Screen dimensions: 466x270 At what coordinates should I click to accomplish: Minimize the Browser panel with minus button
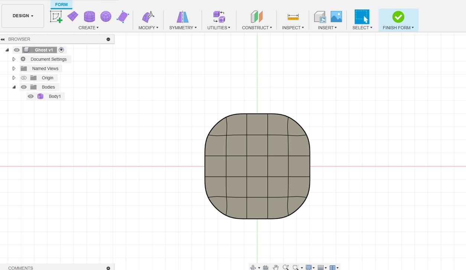[x=108, y=39]
